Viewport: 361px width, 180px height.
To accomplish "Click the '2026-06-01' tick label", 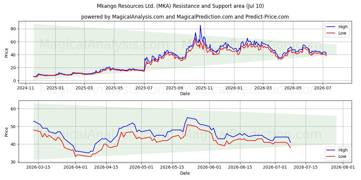I will [x=209, y=167].
